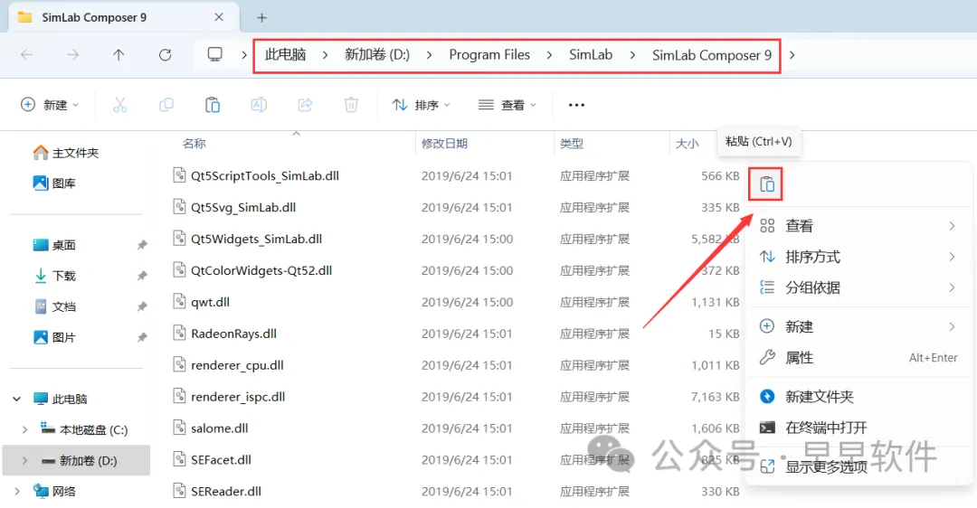Screen dimensions: 977x508
Task: Select file renderer_ispc.dll
Action: (x=238, y=397)
